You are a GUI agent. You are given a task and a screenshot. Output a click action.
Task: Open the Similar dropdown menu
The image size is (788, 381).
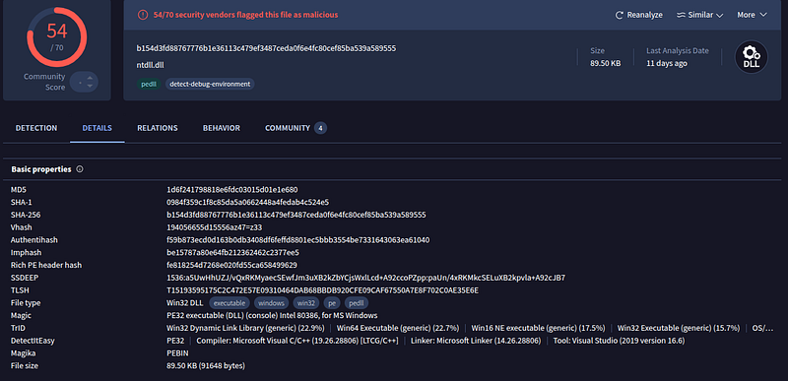[700, 15]
